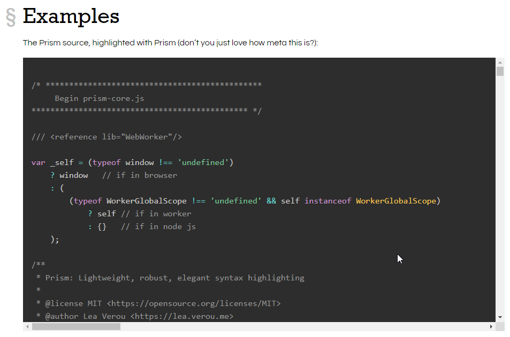
Task: Click the "Examples" heading text
Action: point(71,16)
